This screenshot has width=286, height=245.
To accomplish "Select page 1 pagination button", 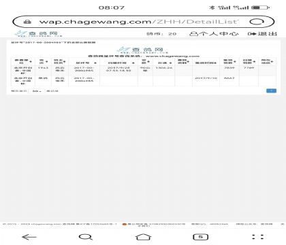I will pyautogui.click(x=271, y=91).
